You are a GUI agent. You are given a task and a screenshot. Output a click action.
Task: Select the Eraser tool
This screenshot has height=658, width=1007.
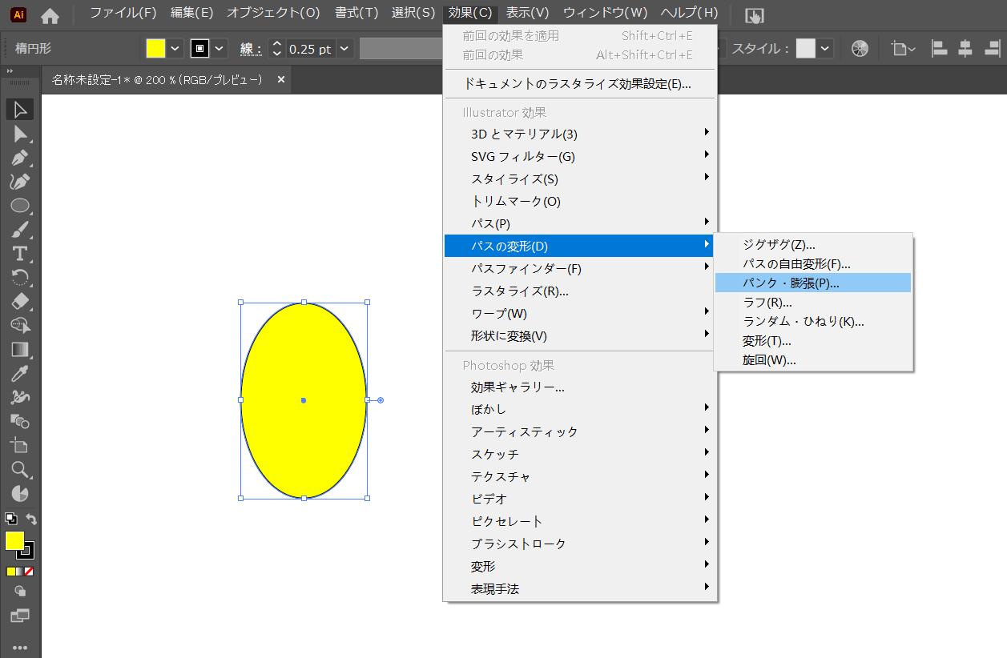[x=20, y=301]
